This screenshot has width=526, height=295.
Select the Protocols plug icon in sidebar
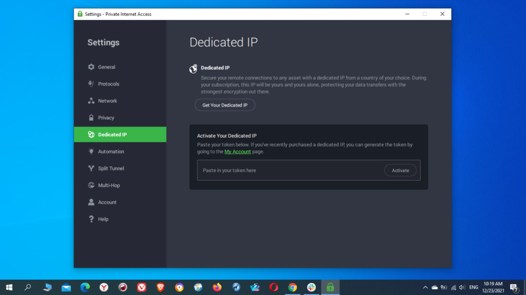pos(91,84)
